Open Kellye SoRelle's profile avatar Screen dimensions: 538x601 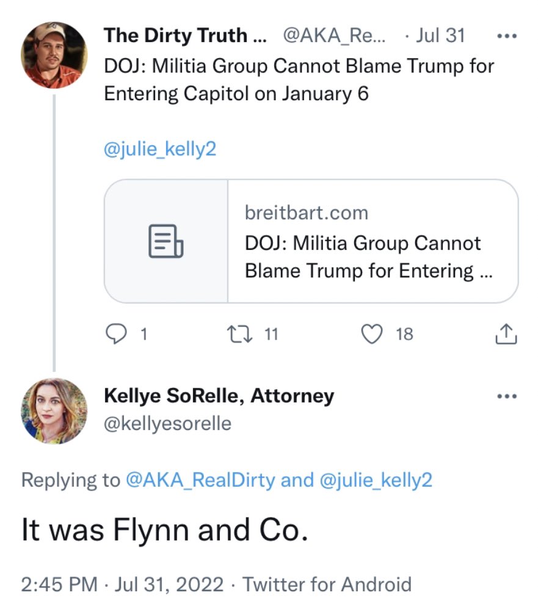click(x=54, y=410)
